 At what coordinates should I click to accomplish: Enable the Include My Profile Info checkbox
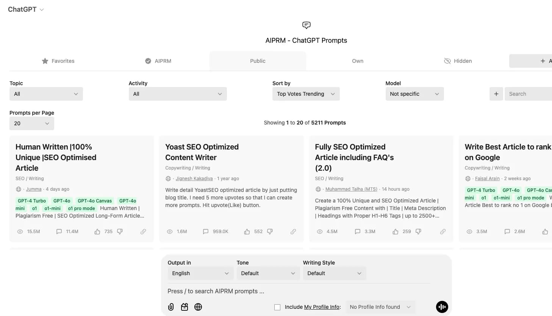[277, 307]
